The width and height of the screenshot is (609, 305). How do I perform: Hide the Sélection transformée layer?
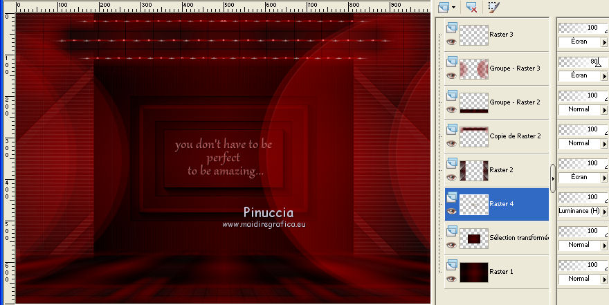(451, 245)
